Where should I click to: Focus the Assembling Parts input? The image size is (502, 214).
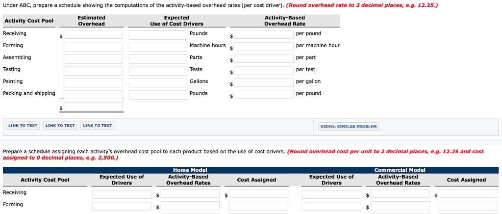[x=158, y=59]
